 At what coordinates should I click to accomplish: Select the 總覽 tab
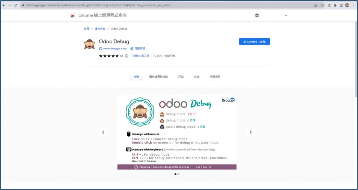tap(136, 77)
